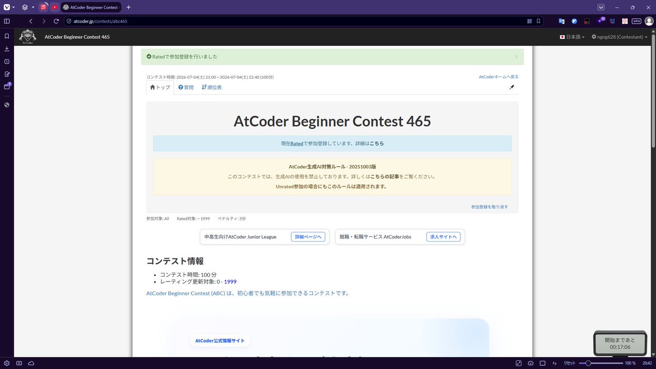
Task: Open the 日本語 language dropdown
Action: coord(572,37)
